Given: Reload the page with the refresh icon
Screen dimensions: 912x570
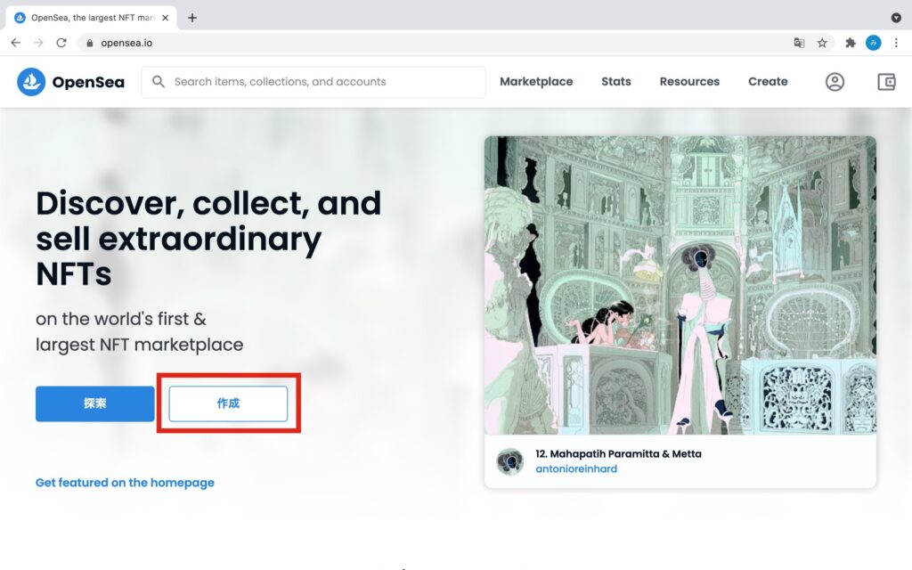Looking at the screenshot, I should 61,43.
